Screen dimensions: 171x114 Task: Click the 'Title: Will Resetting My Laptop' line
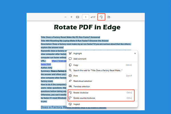point(75,41)
